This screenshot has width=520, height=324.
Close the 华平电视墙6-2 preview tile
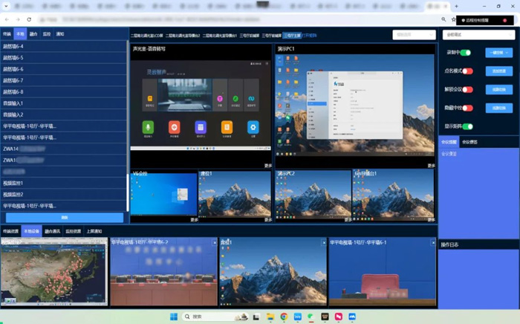coord(214,243)
